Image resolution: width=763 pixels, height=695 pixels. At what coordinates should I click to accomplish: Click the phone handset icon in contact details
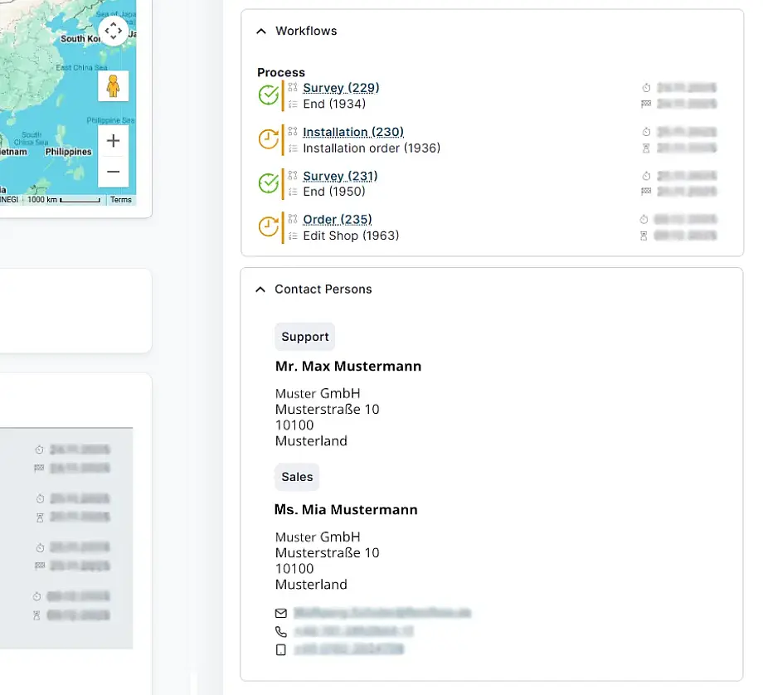coord(280,631)
